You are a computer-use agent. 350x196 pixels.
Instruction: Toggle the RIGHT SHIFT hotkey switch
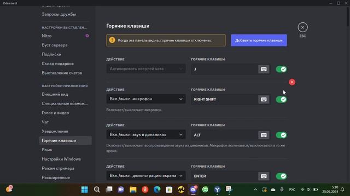[281, 99]
